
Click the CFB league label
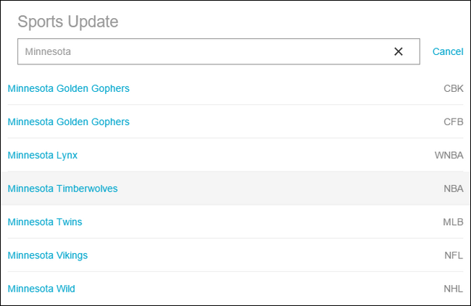click(453, 122)
